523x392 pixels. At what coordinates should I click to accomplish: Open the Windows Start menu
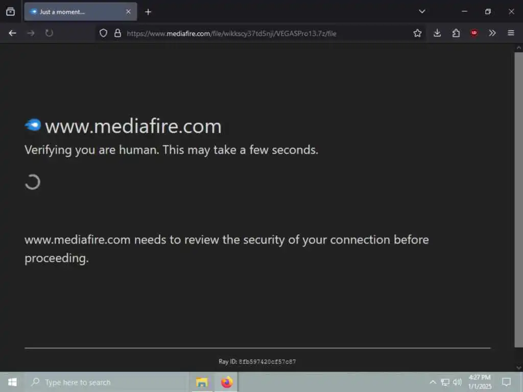click(x=12, y=382)
